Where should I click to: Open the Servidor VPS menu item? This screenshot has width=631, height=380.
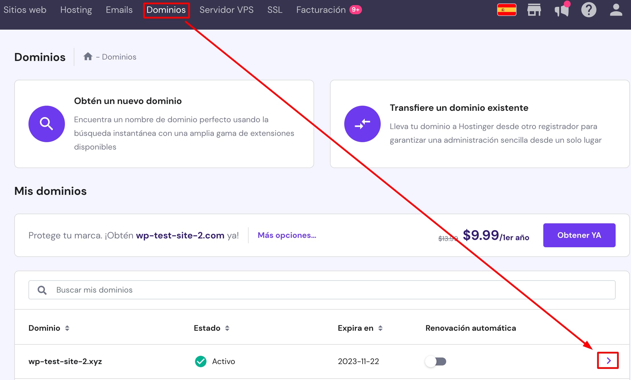pos(226,10)
